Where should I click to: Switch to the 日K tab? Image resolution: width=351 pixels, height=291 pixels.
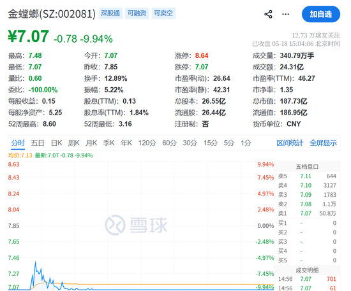(56, 143)
